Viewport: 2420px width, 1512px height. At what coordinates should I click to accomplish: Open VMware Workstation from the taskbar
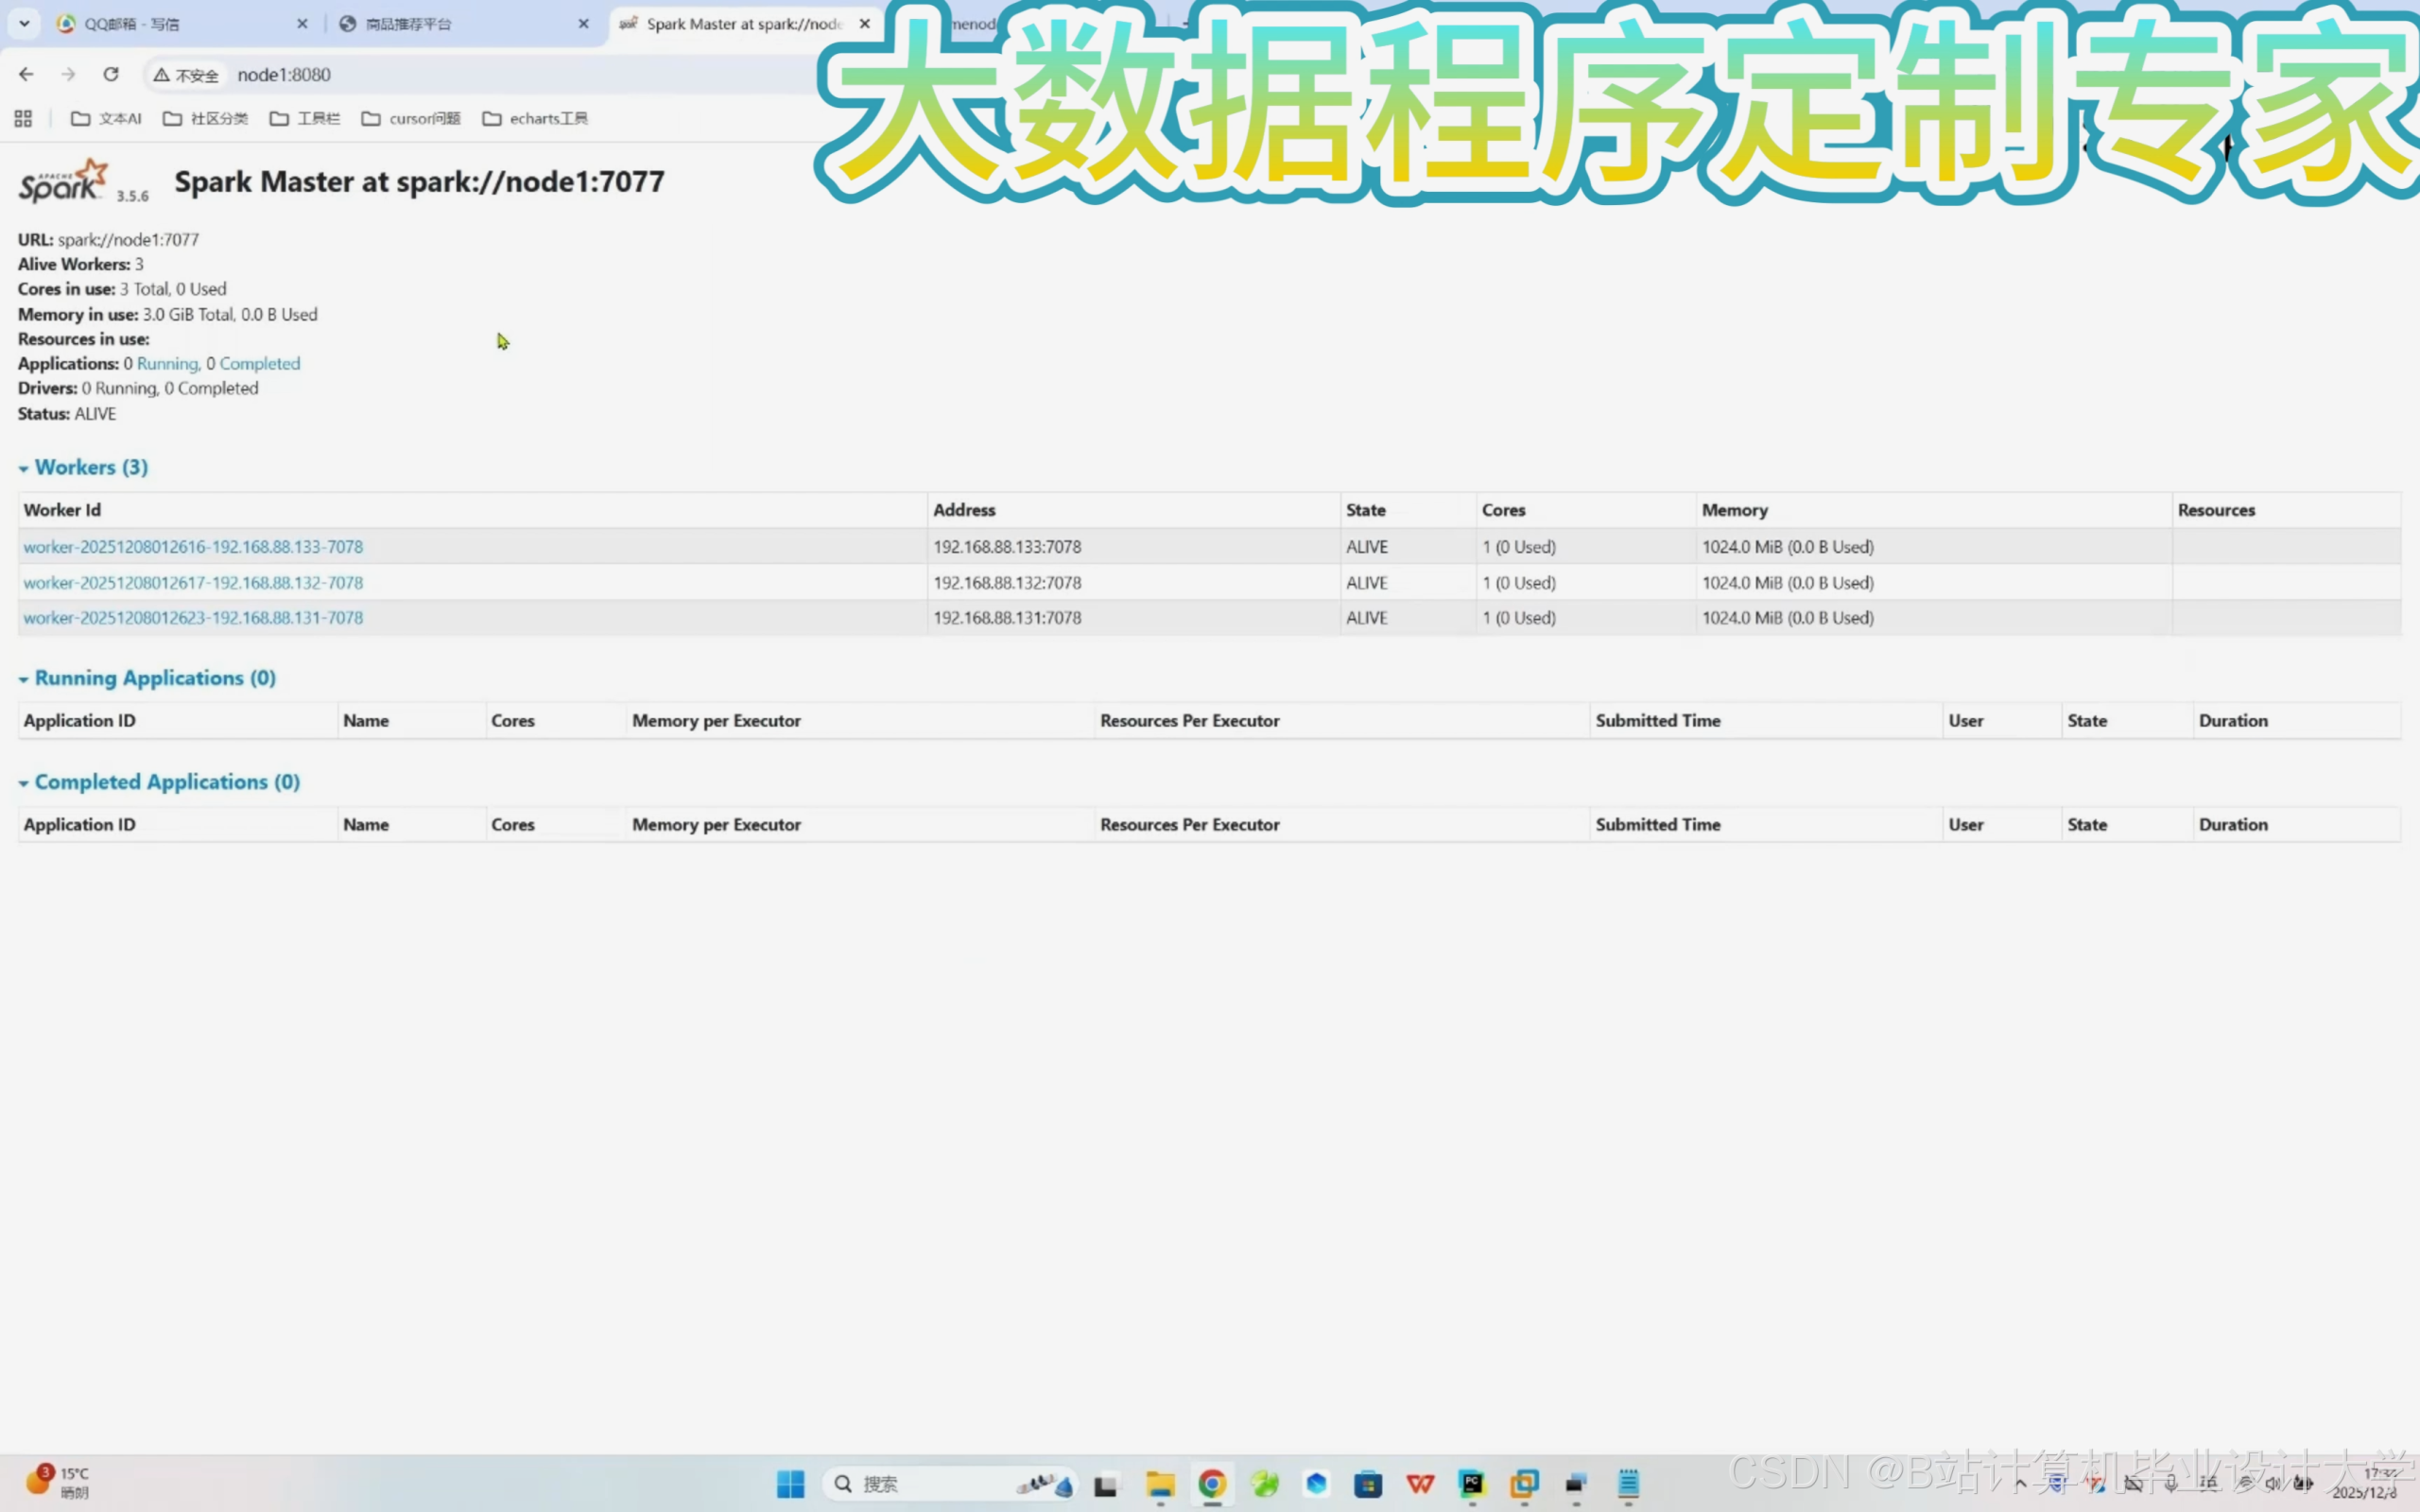[x=1525, y=1483]
